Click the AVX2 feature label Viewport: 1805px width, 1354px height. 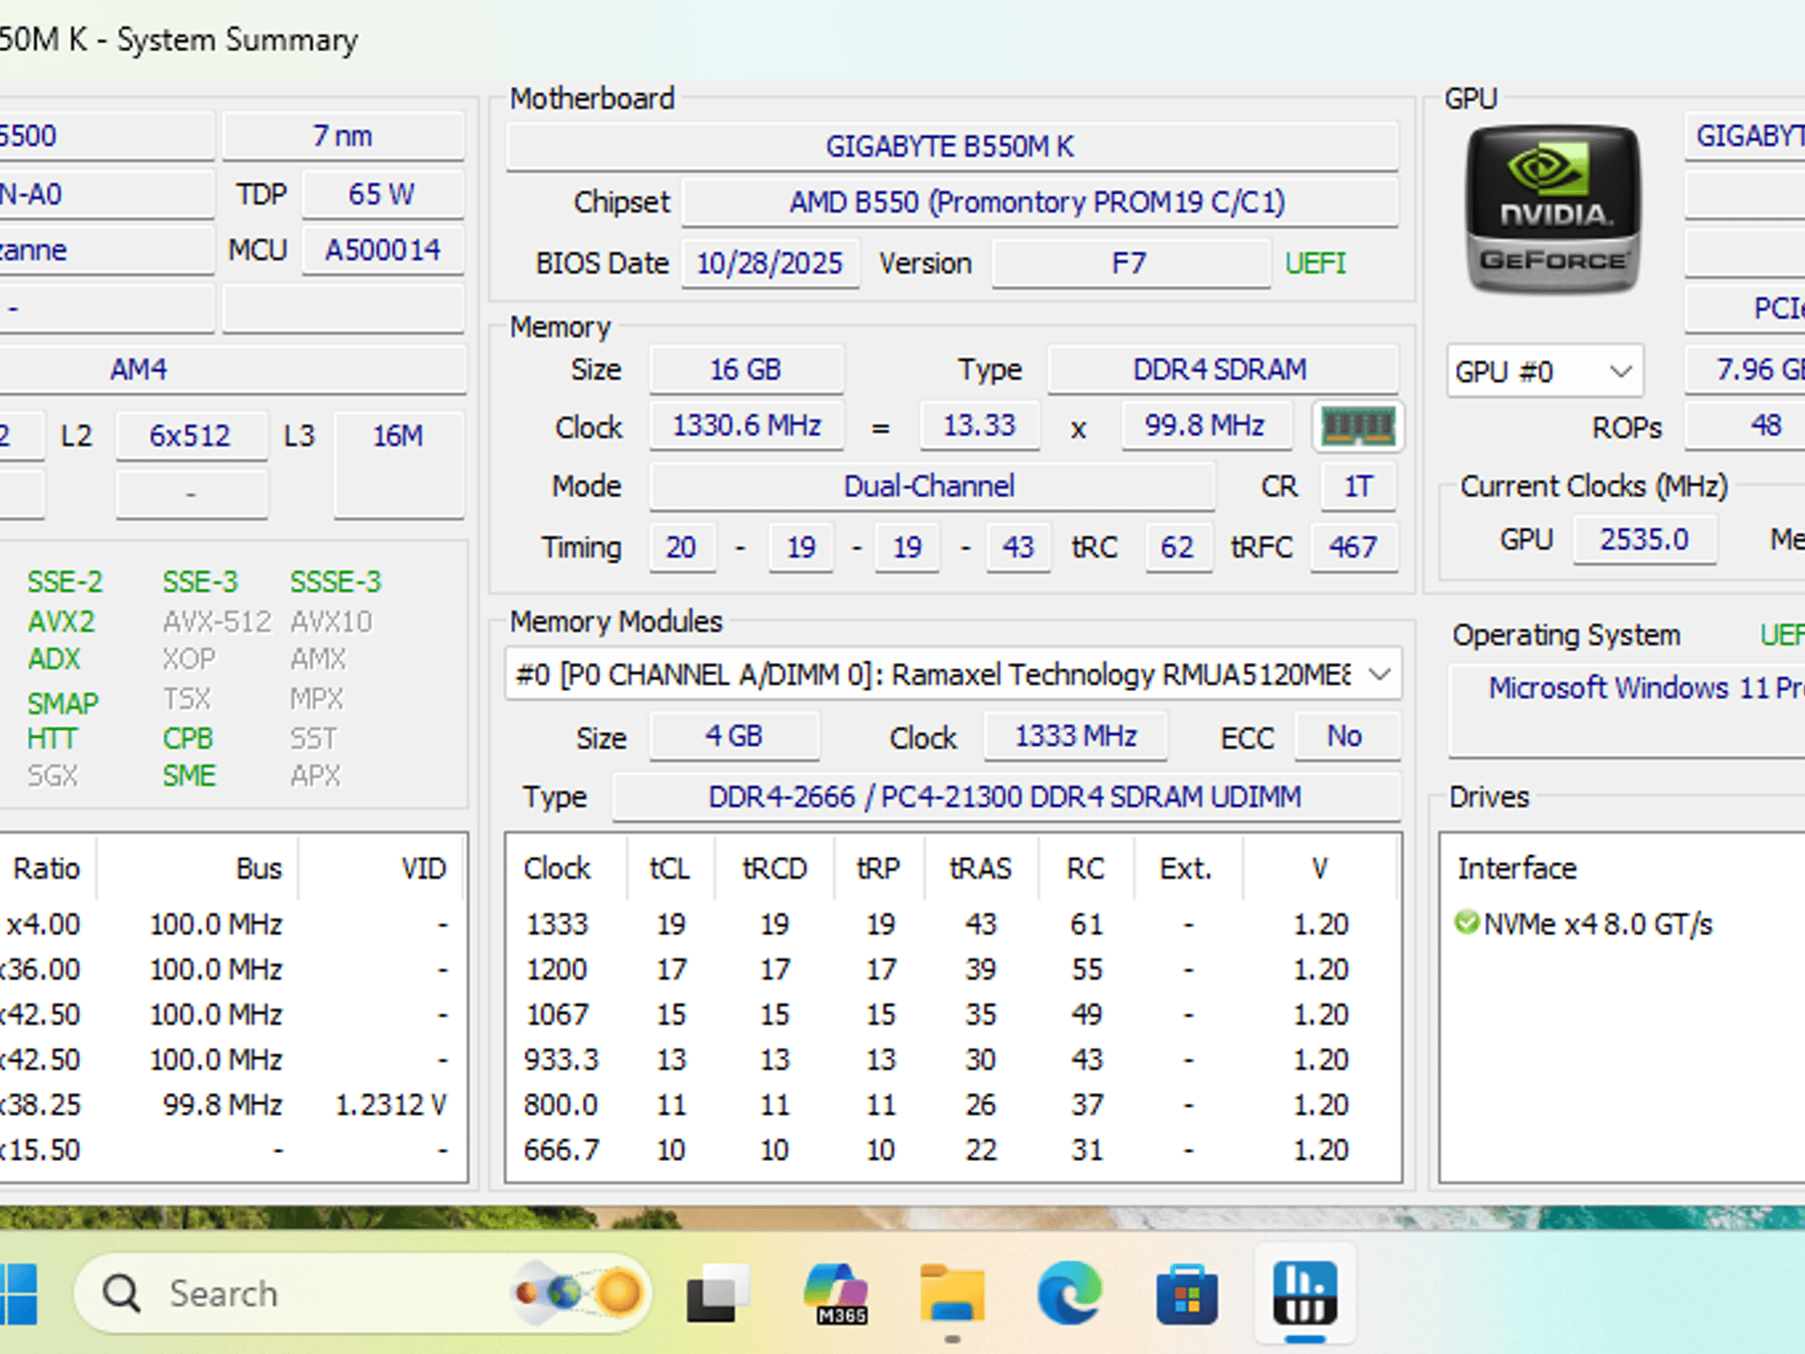tap(61, 621)
